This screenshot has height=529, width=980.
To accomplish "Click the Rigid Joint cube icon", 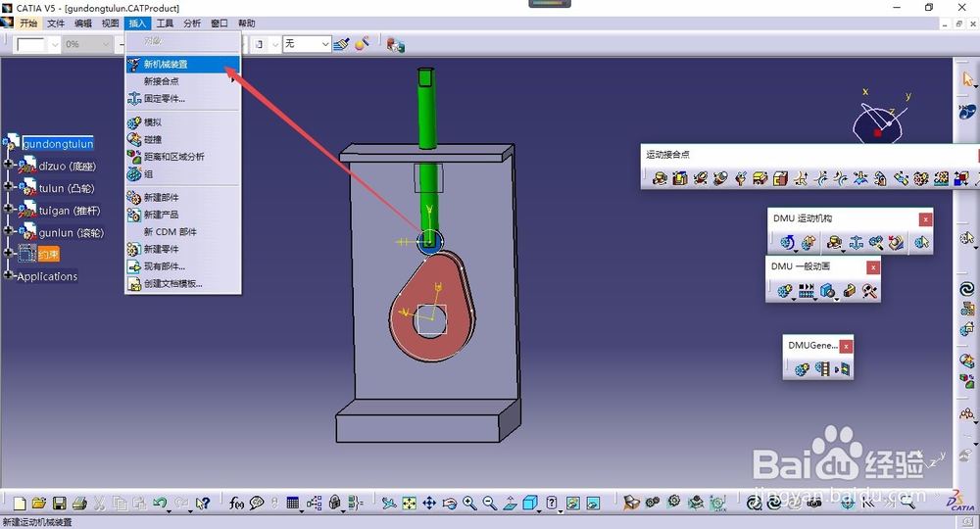I will pos(780,178).
